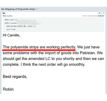Click the '发给 Camille' summary line
Image resolution: width=107 pixels, height=101 pixels.
(x=8, y=16)
